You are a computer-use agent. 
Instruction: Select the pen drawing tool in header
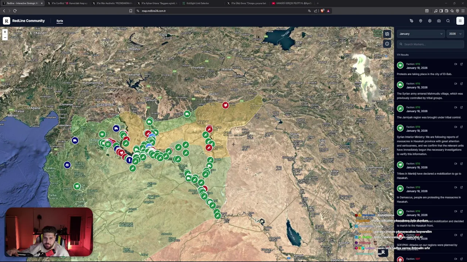click(x=412, y=21)
